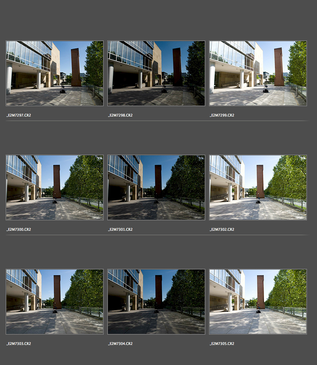The height and width of the screenshot is (365, 317).
Task: Select the _E2M7300.CR2 filename label
Action: (19, 229)
